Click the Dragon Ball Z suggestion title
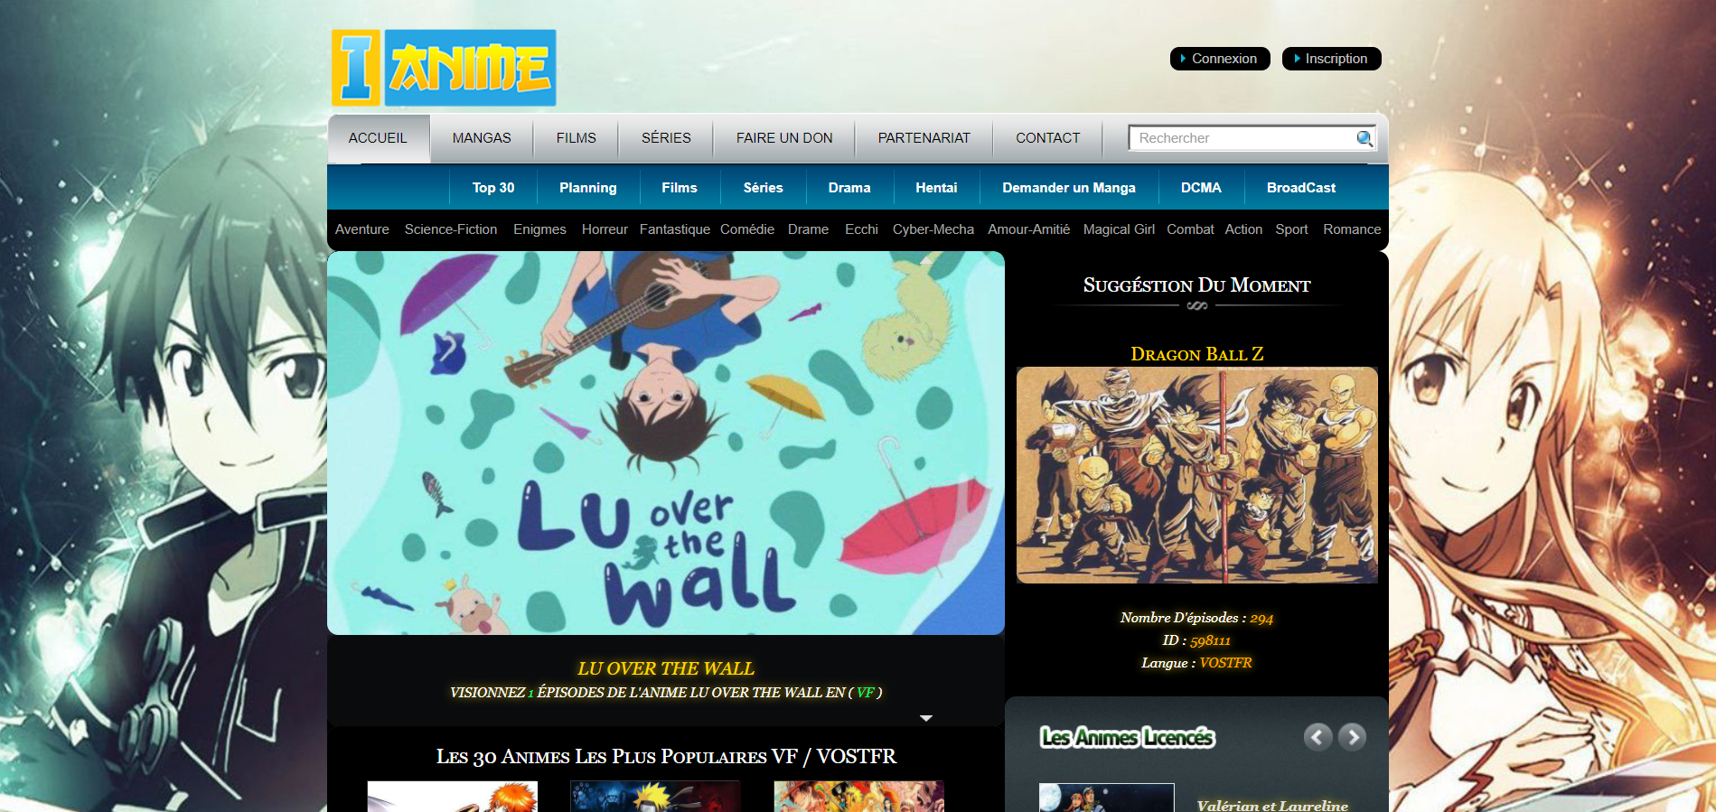 (1196, 354)
